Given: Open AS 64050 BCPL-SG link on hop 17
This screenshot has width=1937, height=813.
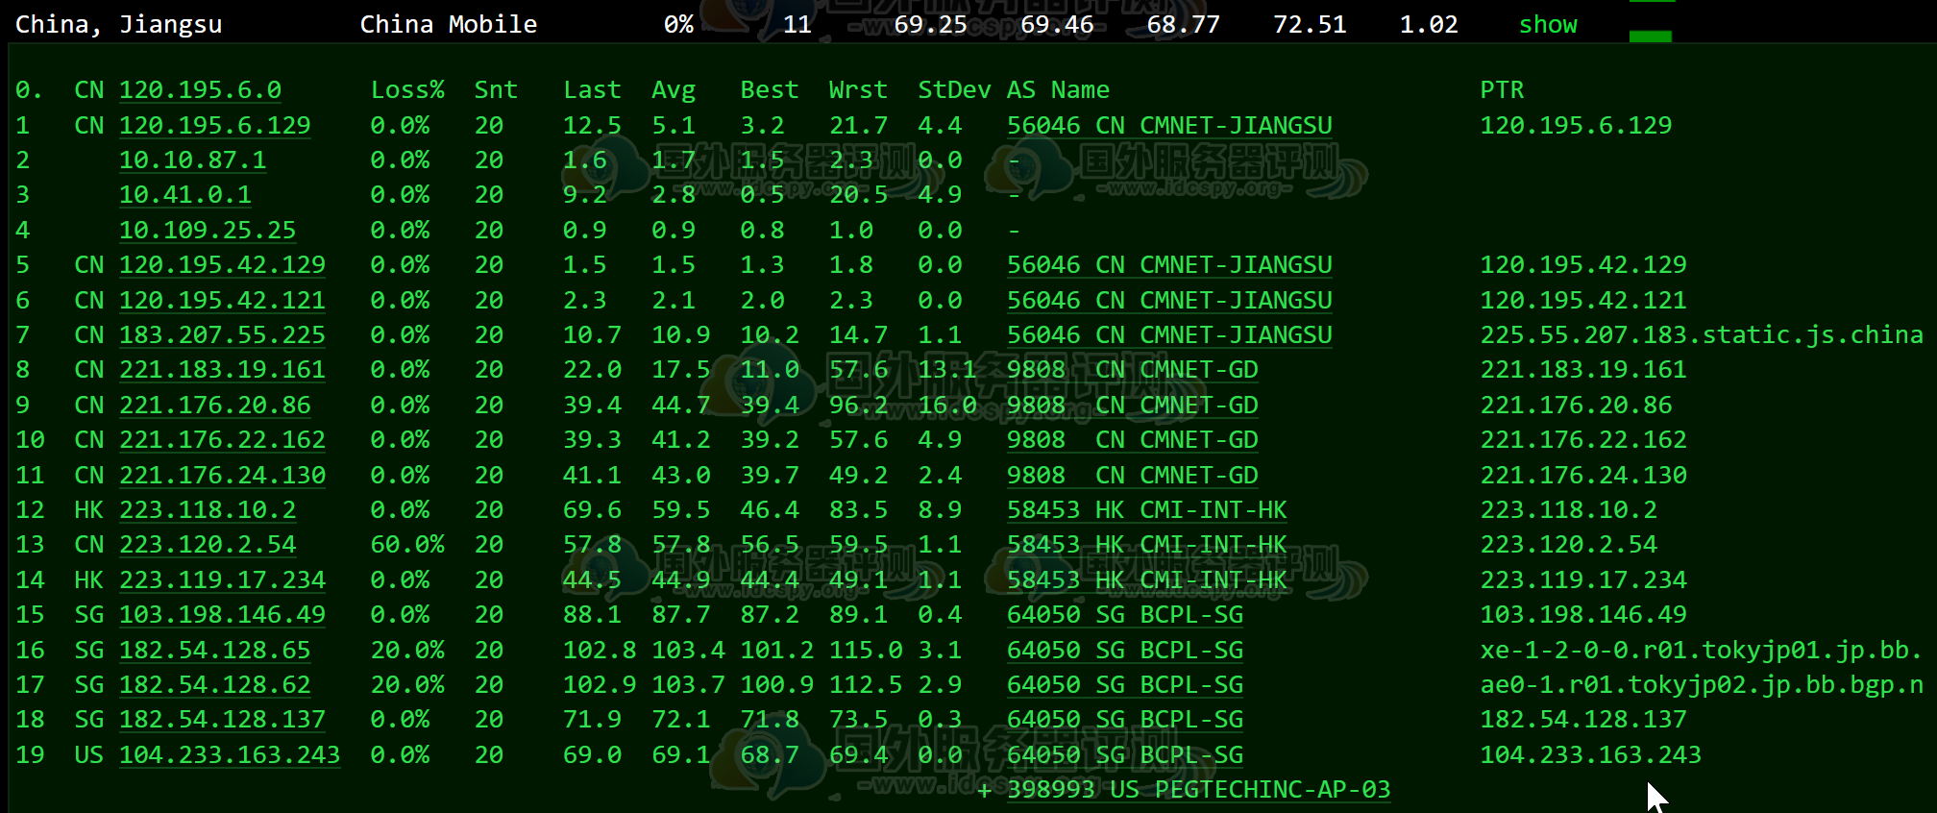Looking at the screenshot, I should coord(1125,685).
